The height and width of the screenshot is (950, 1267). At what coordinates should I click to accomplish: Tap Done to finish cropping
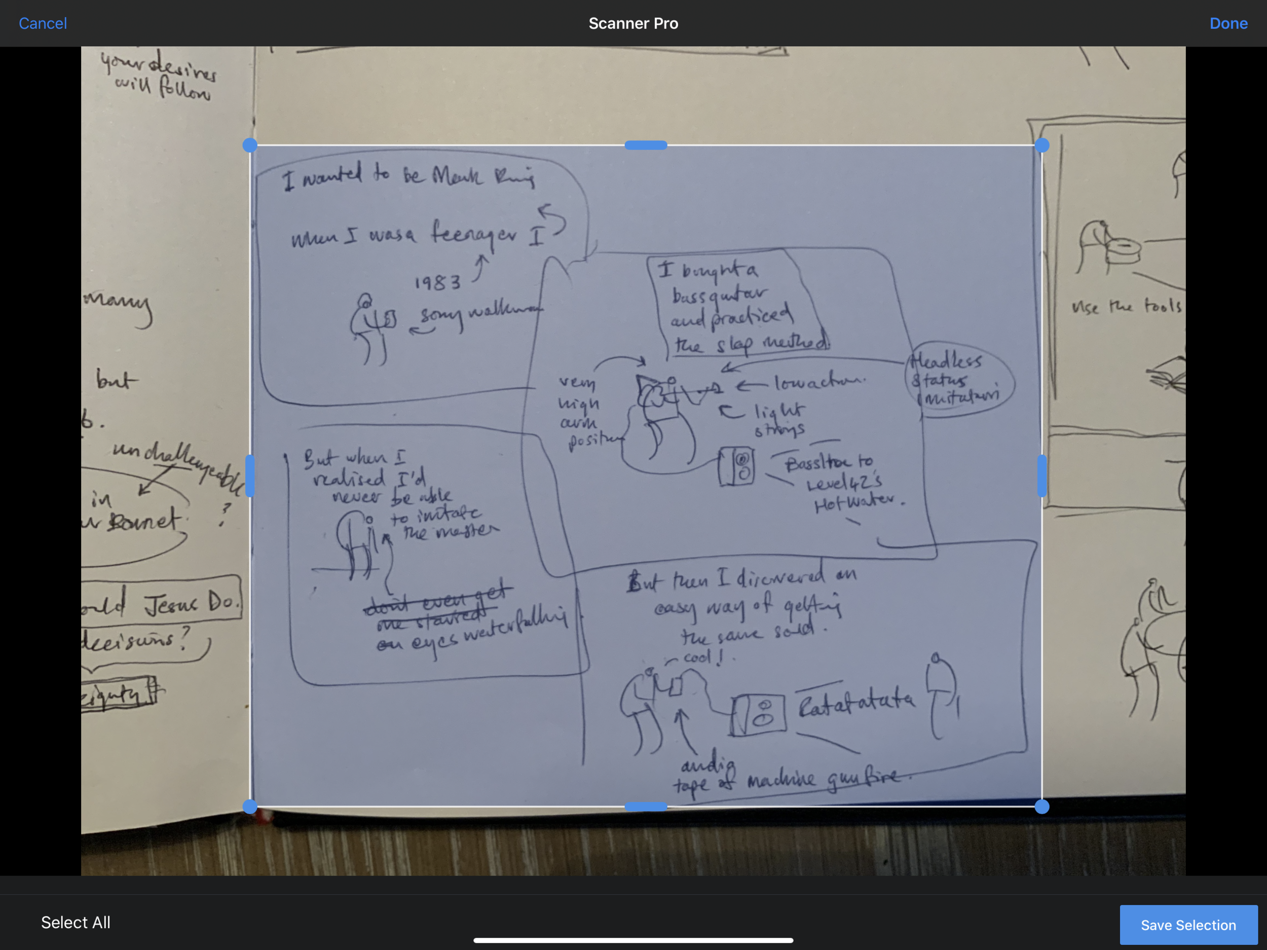[x=1228, y=23]
